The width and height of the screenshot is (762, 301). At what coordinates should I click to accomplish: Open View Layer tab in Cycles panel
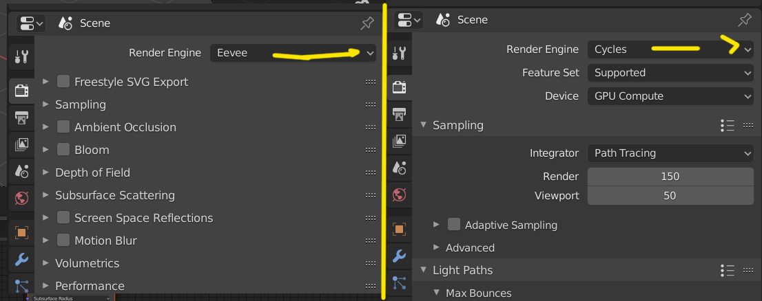point(399,141)
